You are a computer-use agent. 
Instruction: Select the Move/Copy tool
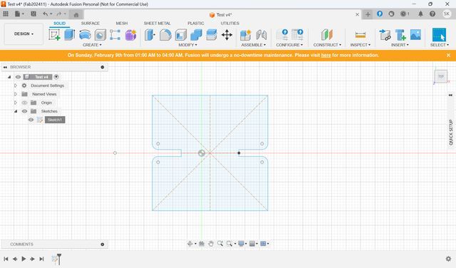[x=227, y=35]
